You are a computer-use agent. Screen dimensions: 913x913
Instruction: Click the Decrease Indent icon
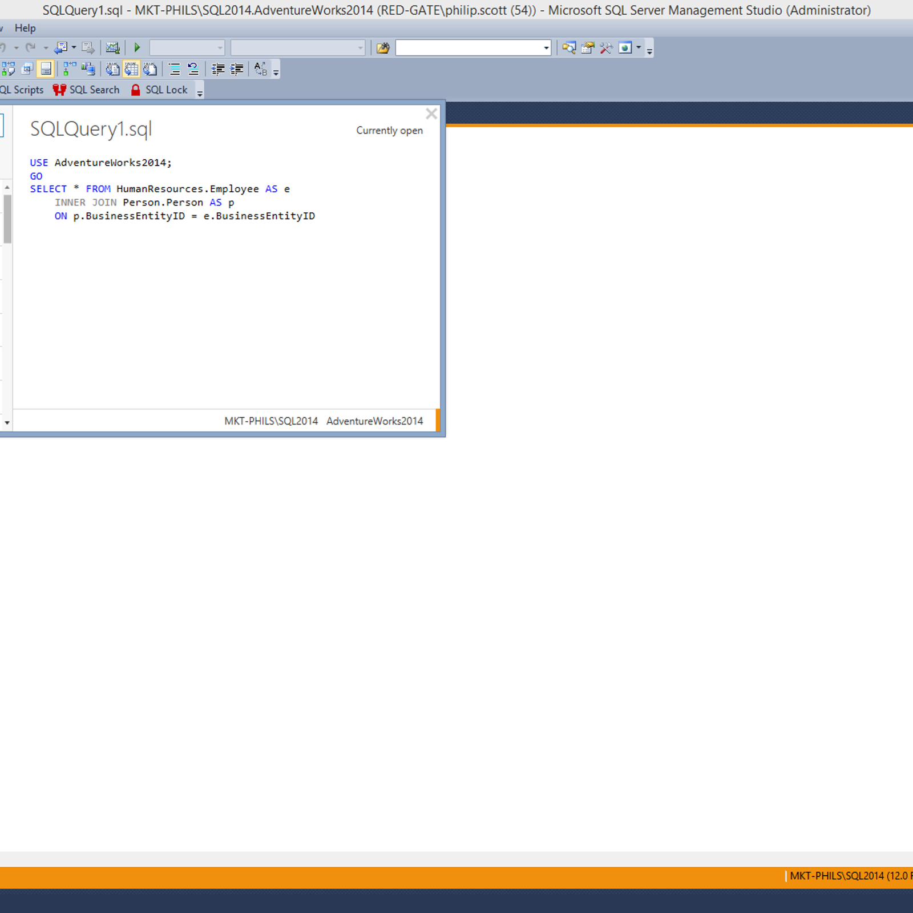coord(218,69)
